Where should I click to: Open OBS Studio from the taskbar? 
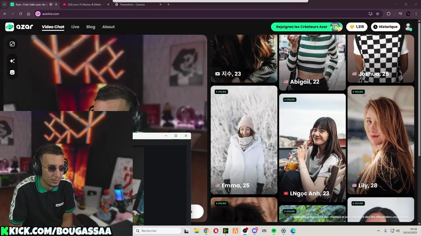click(245, 231)
